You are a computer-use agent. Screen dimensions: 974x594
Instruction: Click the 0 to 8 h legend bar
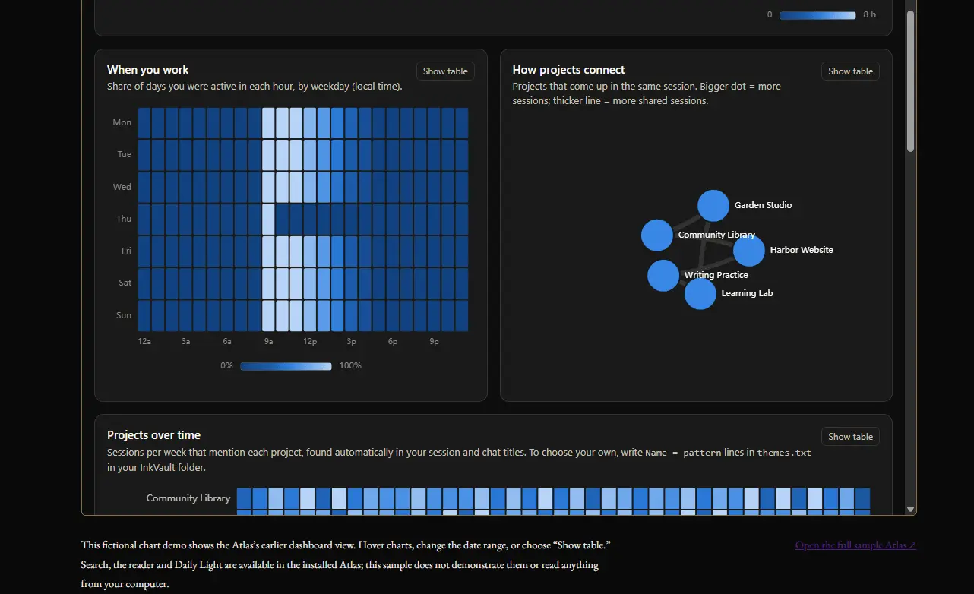coord(817,15)
